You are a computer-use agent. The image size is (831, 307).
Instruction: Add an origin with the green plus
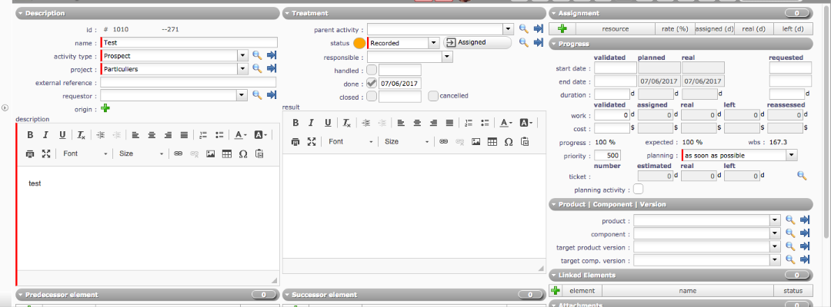(x=105, y=108)
